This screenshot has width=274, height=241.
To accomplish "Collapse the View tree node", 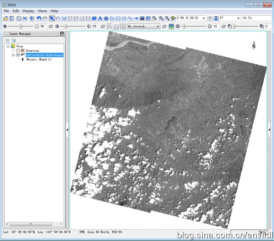I will coord(8,46).
